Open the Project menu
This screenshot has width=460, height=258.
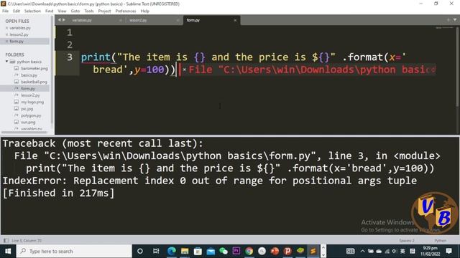(x=104, y=11)
